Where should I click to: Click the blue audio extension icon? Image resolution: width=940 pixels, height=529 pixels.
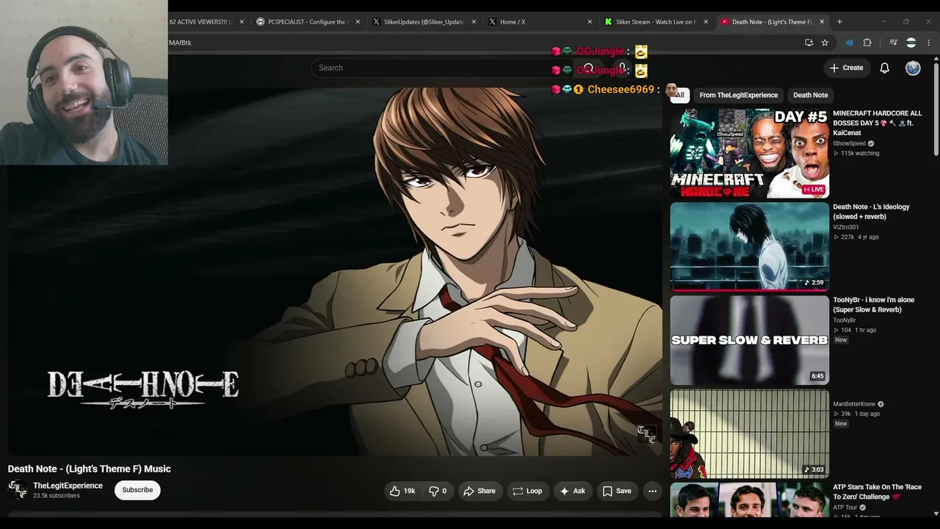coord(849,43)
